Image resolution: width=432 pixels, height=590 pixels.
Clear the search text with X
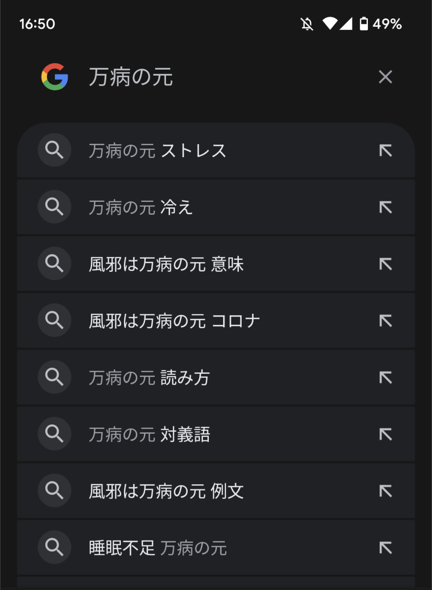tap(385, 77)
